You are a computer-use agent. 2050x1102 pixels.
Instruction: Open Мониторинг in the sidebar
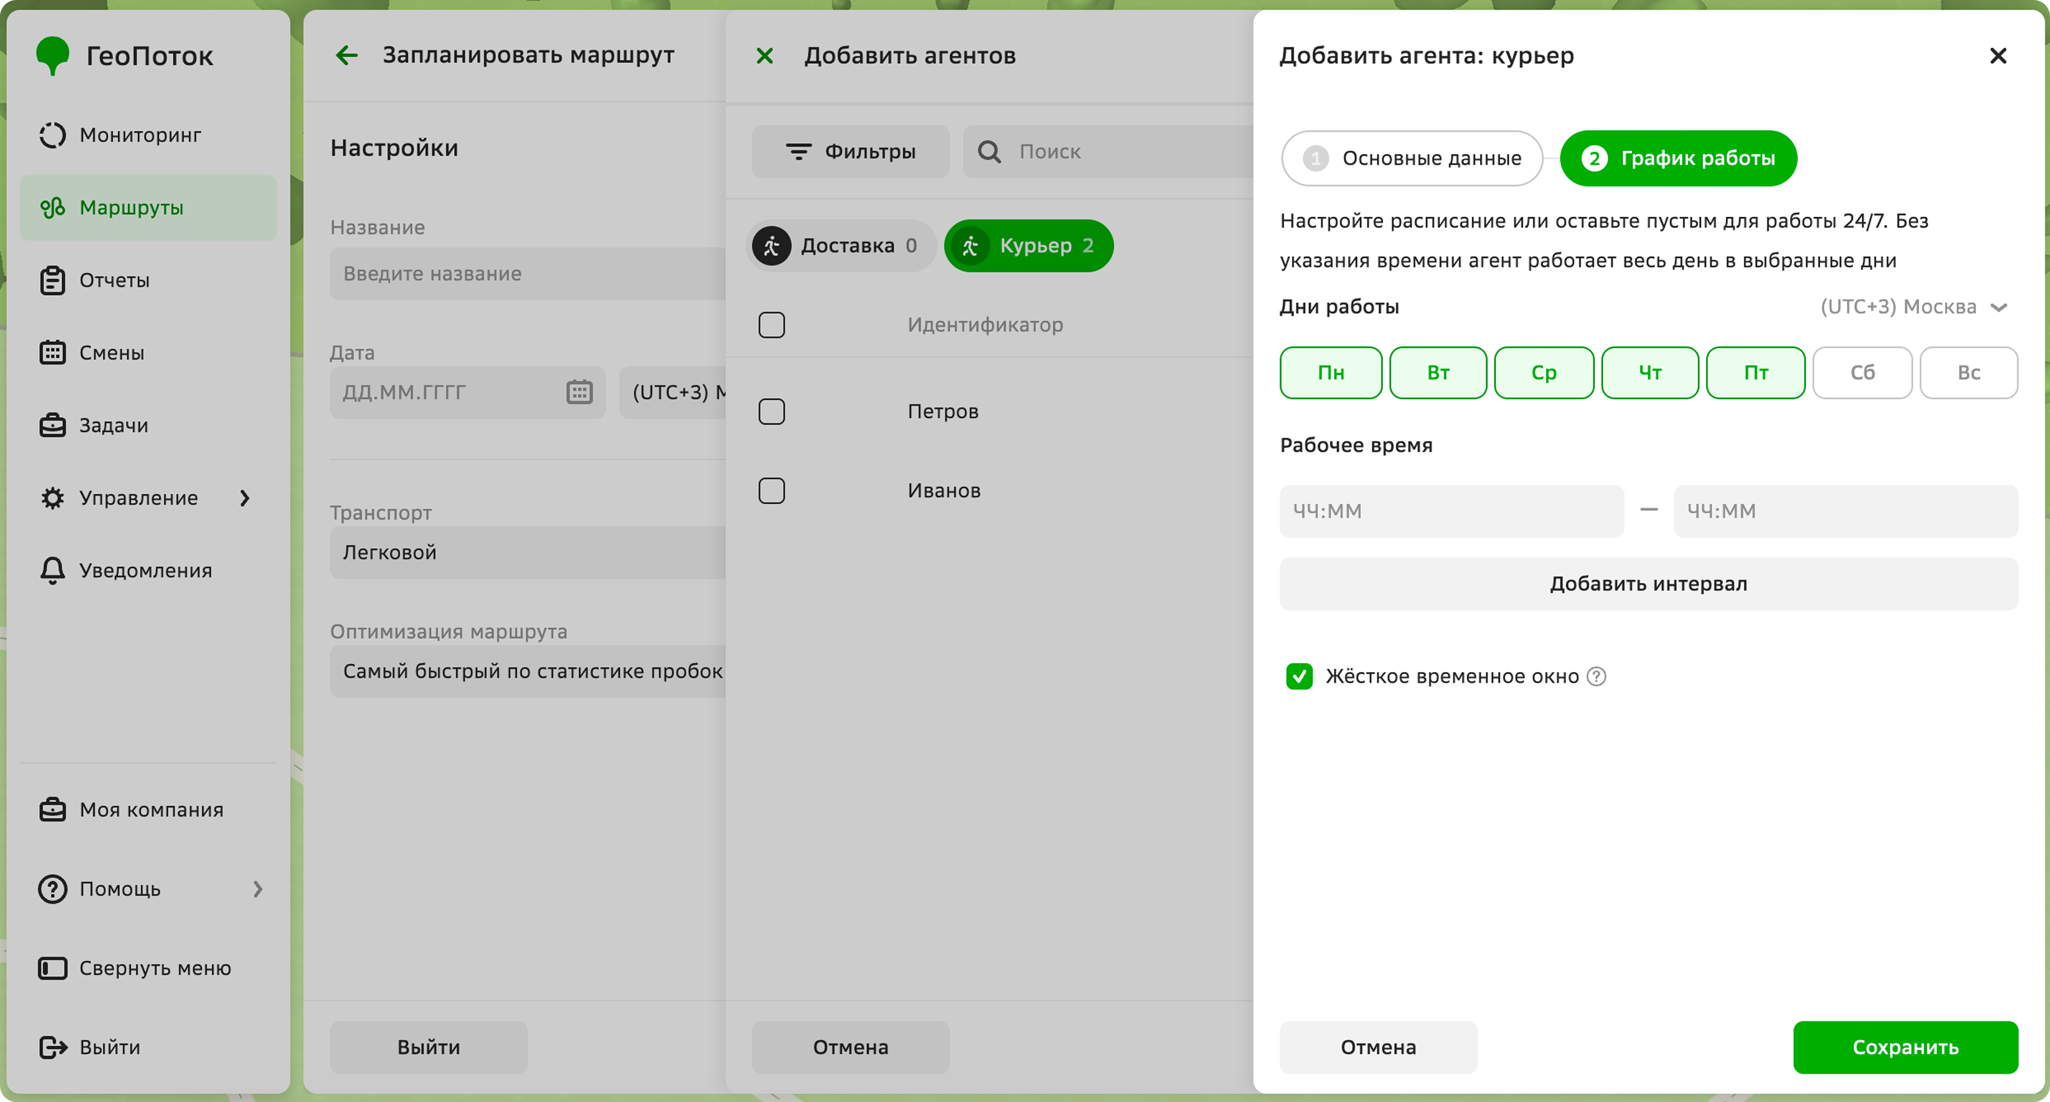tap(148, 135)
